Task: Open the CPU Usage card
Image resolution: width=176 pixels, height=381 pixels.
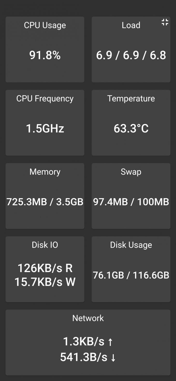Action: (45, 50)
